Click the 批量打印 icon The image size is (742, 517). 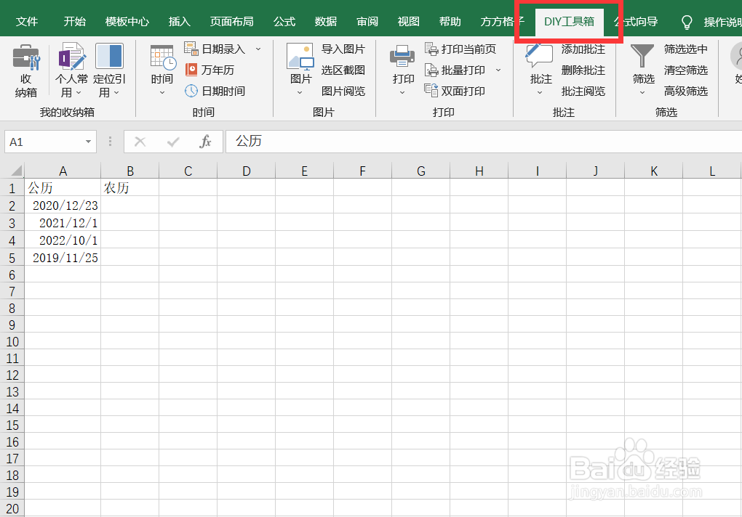(431, 70)
